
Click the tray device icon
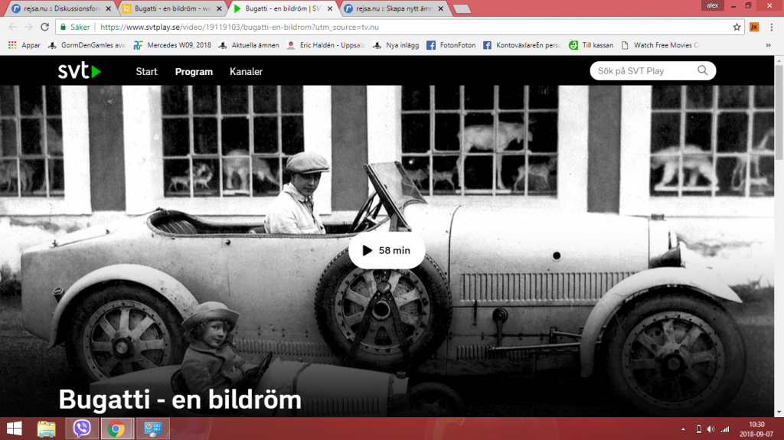point(698,429)
